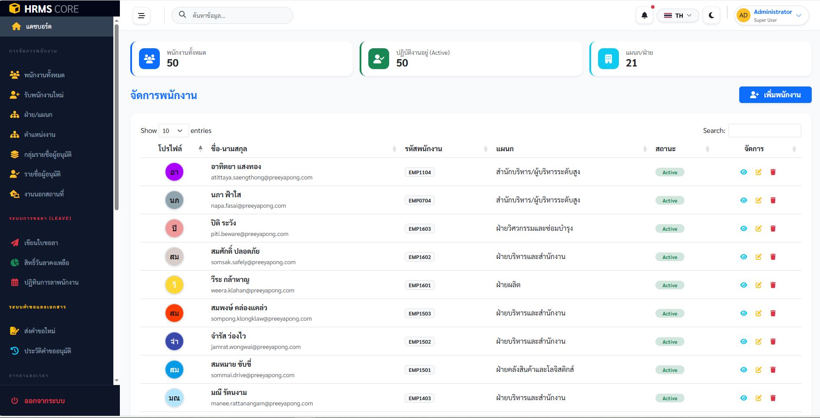Click the department building card icon
This screenshot has width=820, height=418.
[x=608, y=59]
